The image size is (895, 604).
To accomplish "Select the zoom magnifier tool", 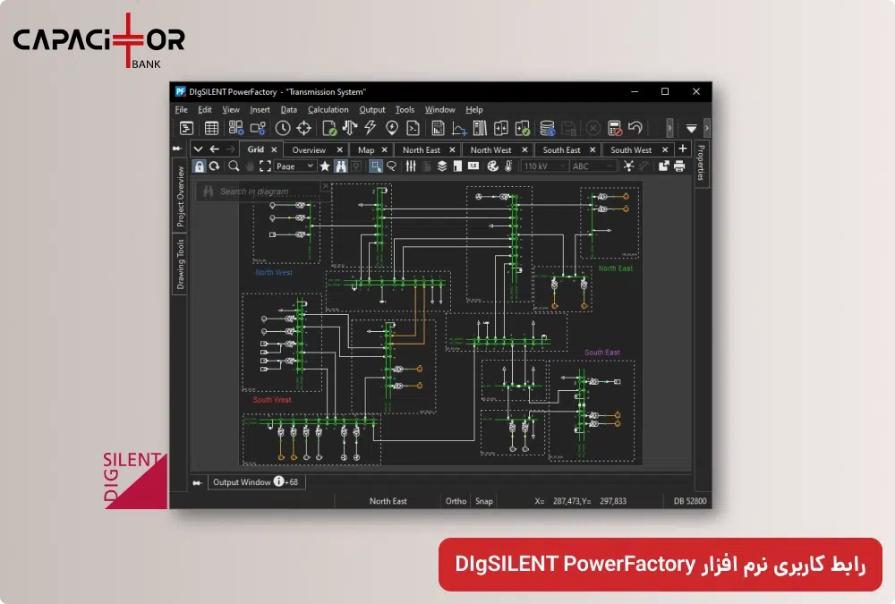I will click(x=234, y=166).
